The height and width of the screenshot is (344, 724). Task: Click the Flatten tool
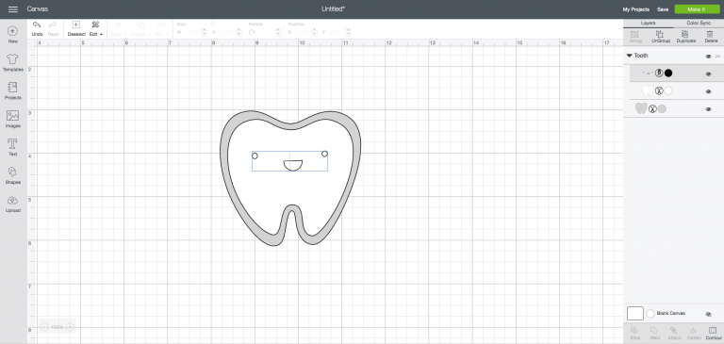(694, 334)
